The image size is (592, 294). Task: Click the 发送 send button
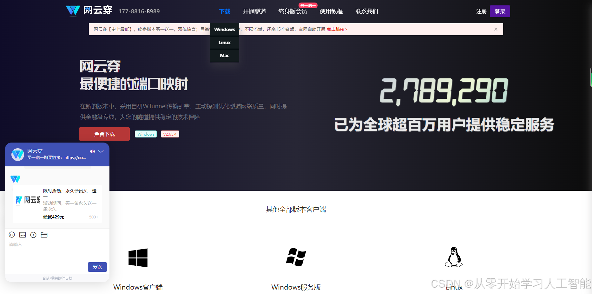97,267
